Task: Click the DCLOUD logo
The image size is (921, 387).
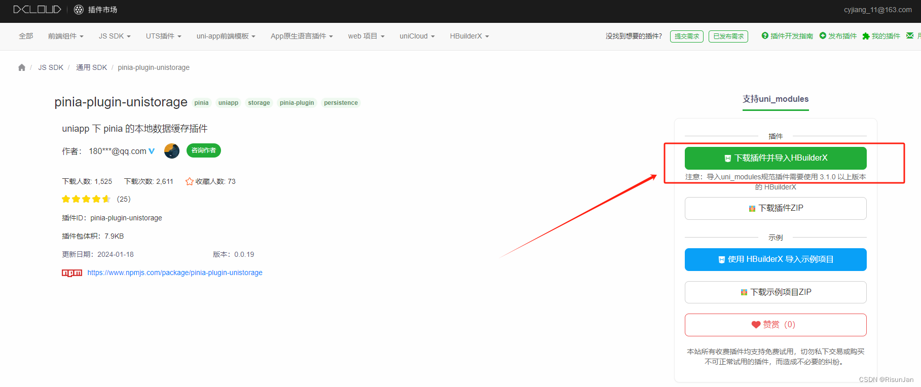Action: tap(37, 10)
